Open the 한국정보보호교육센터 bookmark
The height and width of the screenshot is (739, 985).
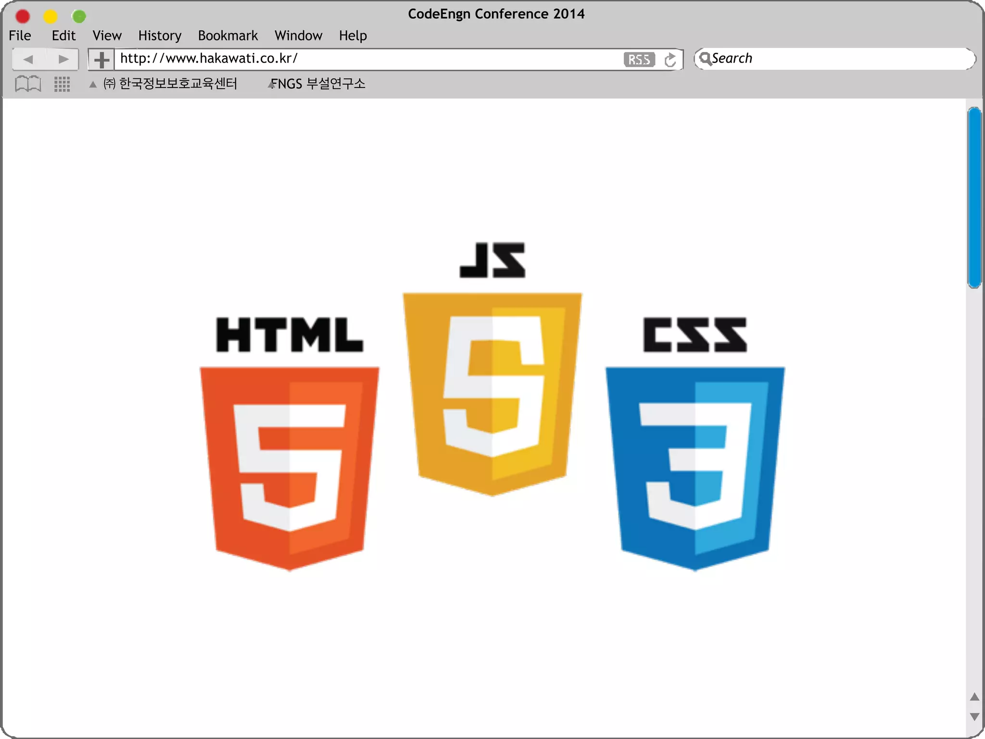pos(171,84)
